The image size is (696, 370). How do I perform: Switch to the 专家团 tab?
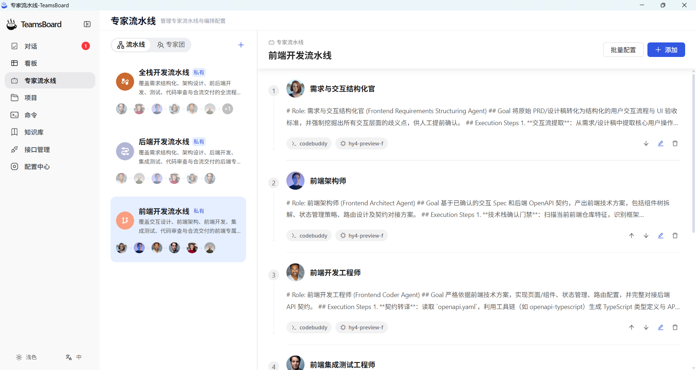(x=171, y=45)
